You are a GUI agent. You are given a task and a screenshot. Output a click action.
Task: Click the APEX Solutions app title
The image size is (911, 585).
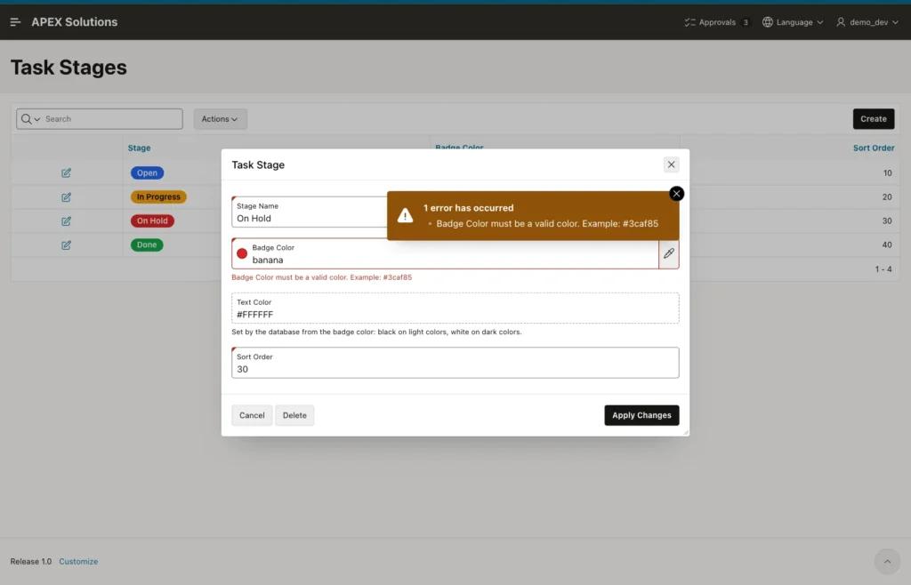[75, 22]
